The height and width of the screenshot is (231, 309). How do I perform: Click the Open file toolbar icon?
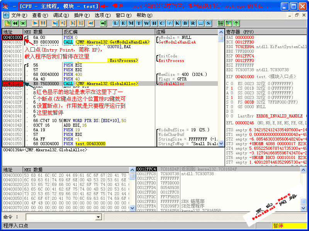click(7, 23)
